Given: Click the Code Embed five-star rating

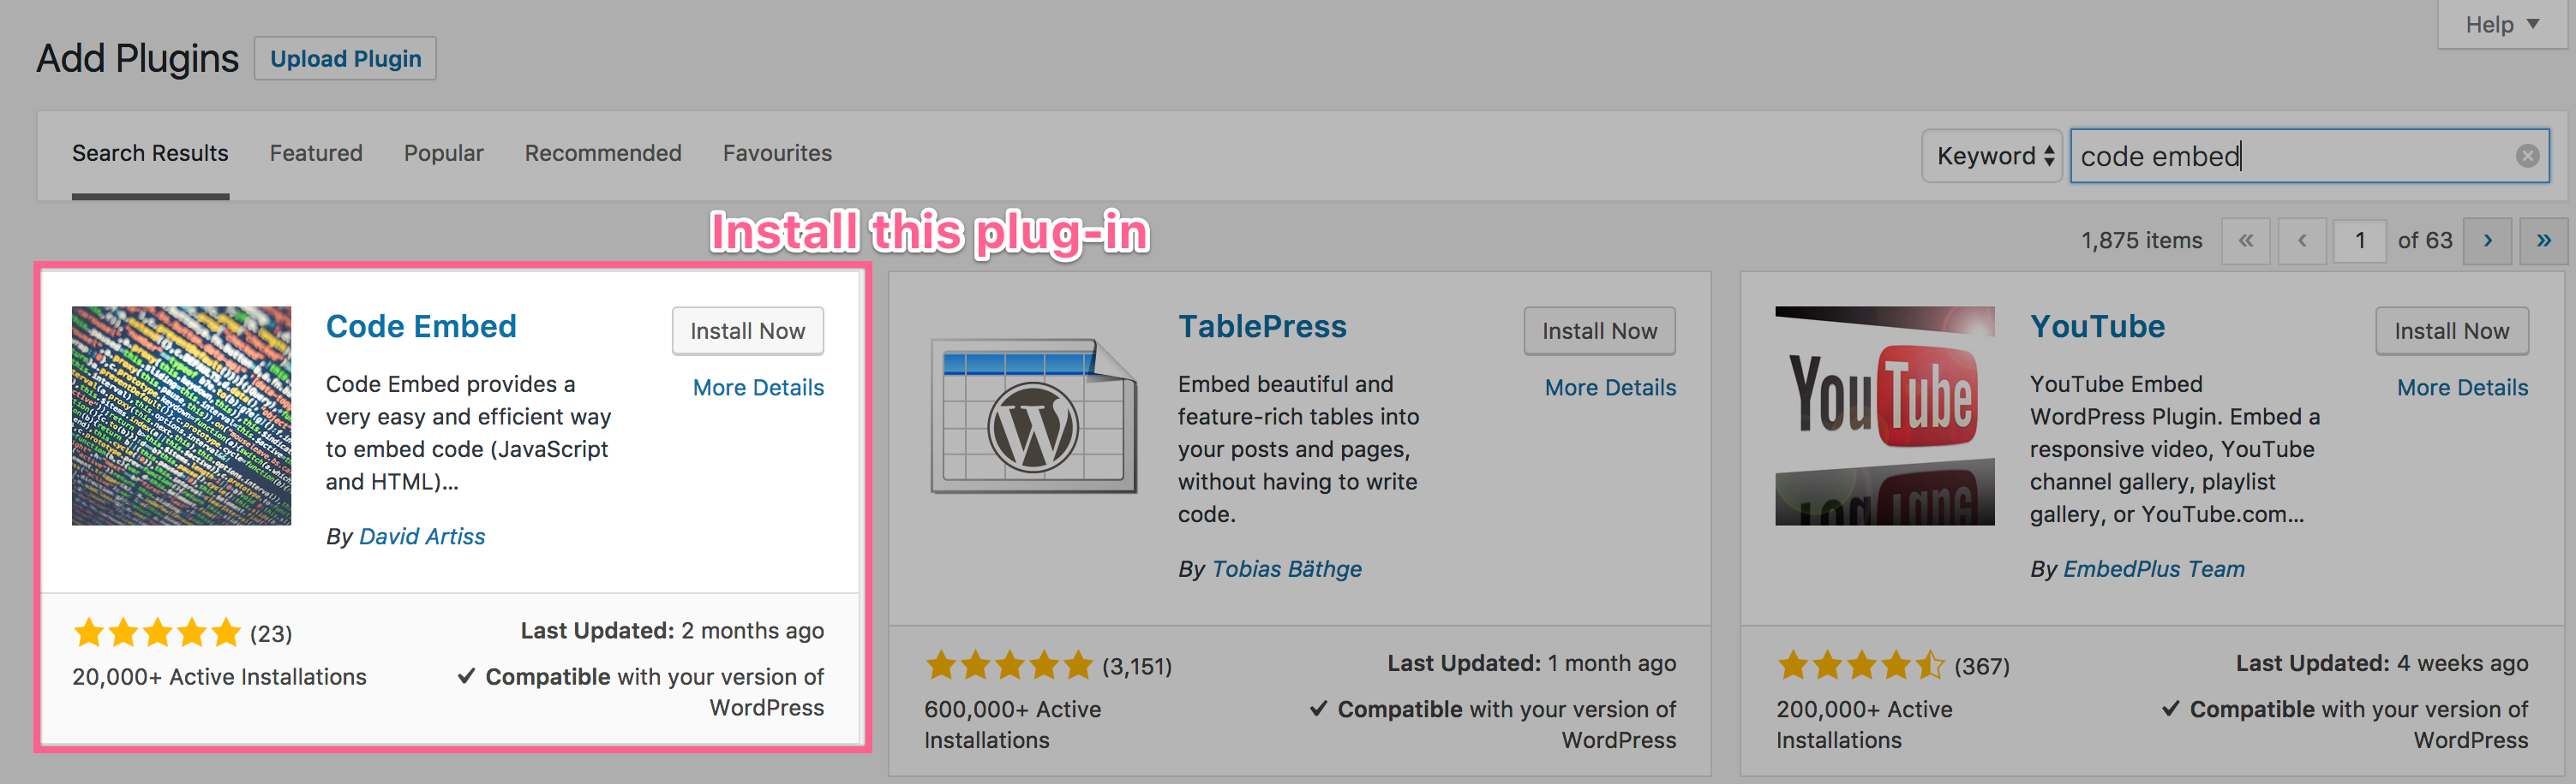Looking at the screenshot, I should click(x=157, y=633).
